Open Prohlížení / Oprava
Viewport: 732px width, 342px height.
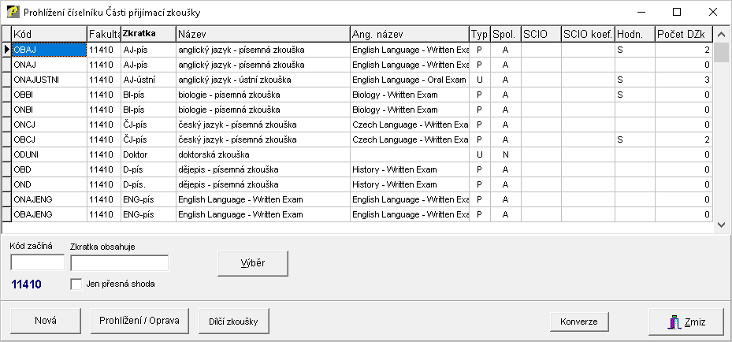click(139, 322)
